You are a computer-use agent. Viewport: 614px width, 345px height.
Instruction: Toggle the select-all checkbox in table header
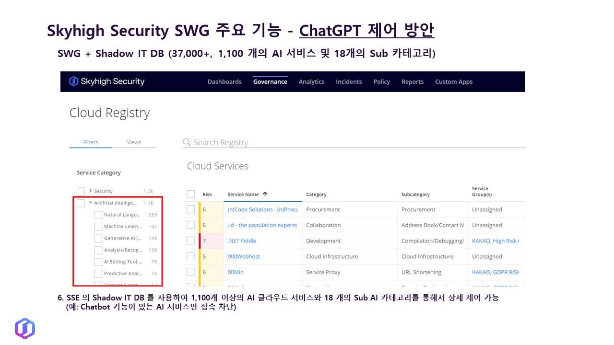191,194
